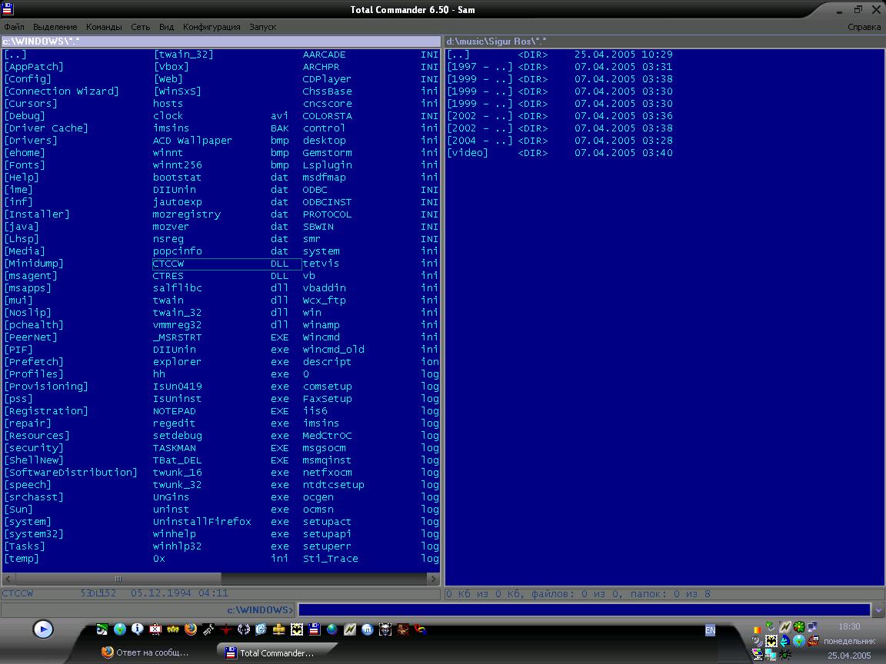
Task: Select the [system32] folder
Action: (34, 534)
